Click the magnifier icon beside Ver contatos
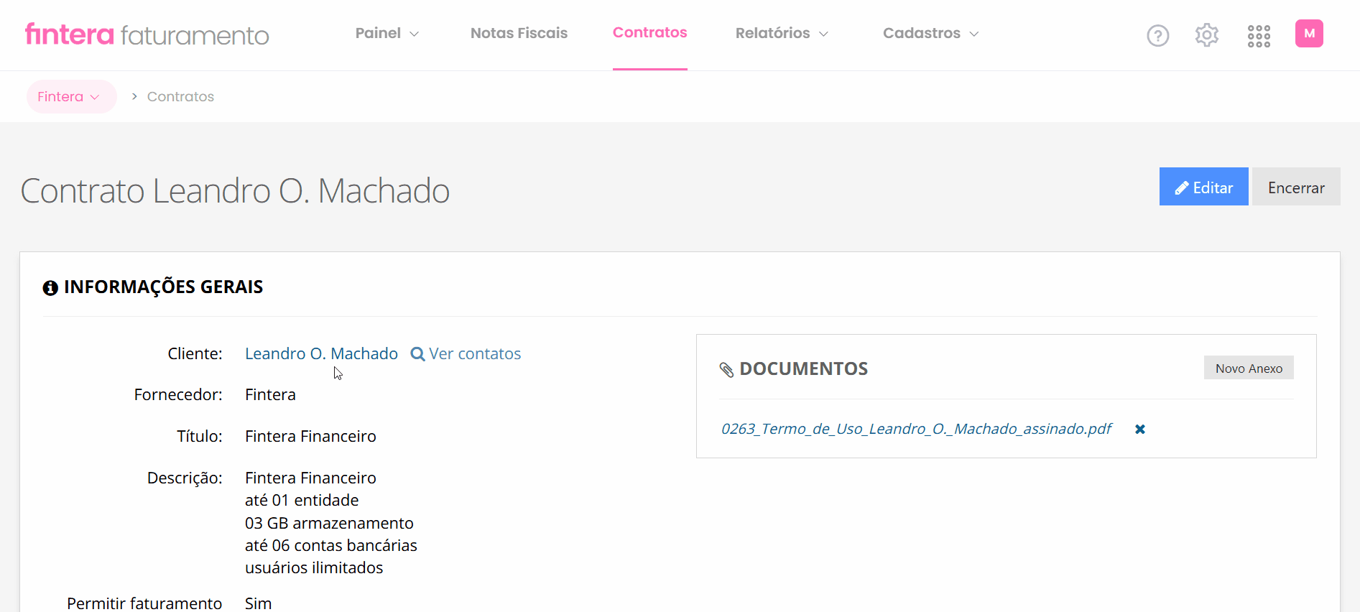Viewport: 1360px width, 612px height. (417, 354)
